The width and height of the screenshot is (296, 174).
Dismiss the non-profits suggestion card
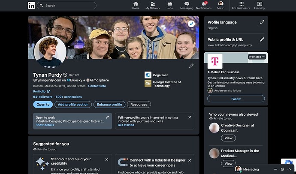(190, 117)
